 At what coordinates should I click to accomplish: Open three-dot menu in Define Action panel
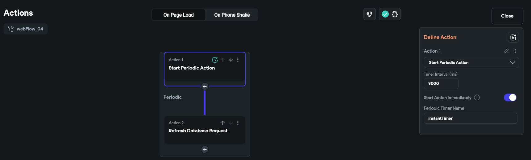pos(515,51)
